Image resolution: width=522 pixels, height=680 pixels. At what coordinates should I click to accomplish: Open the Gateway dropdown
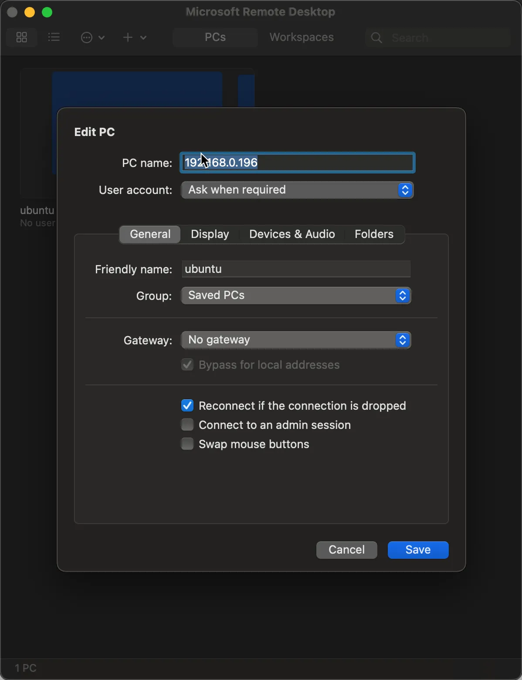pyautogui.click(x=296, y=340)
